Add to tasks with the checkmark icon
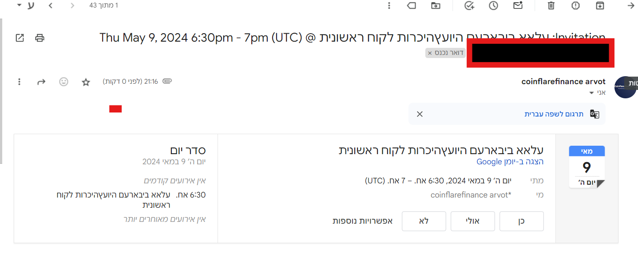This screenshot has height=256, width=638. 469,6
